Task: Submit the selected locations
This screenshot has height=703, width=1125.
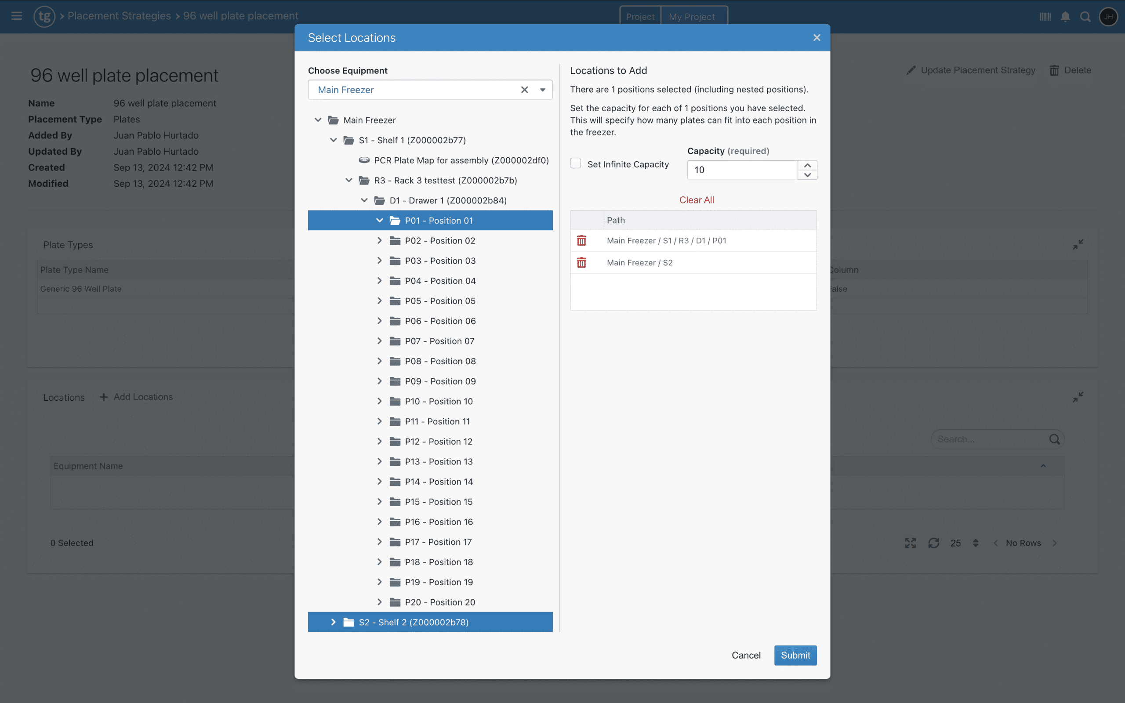Action: [795, 655]
